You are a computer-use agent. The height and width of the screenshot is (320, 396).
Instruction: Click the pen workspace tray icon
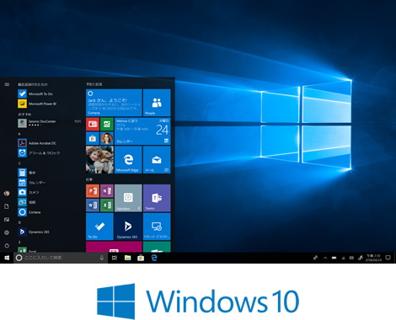[361, 258]
